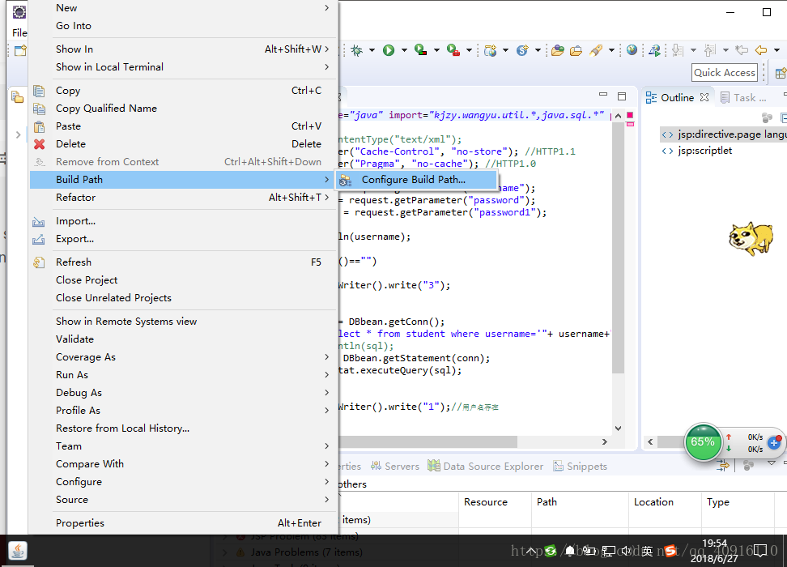Expand the collapsed tree node in left sidebar
This screenshot has height=567, width=787.
pos(18,134)
